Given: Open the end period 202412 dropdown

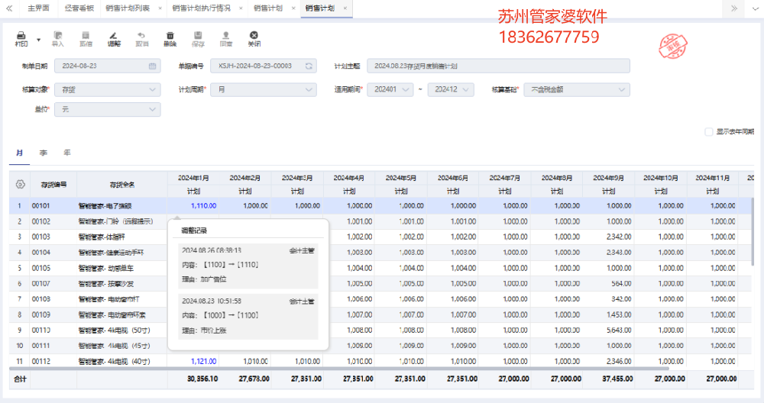Looking at the screenshot, I should pyautogui.click(x=451, y=89).
